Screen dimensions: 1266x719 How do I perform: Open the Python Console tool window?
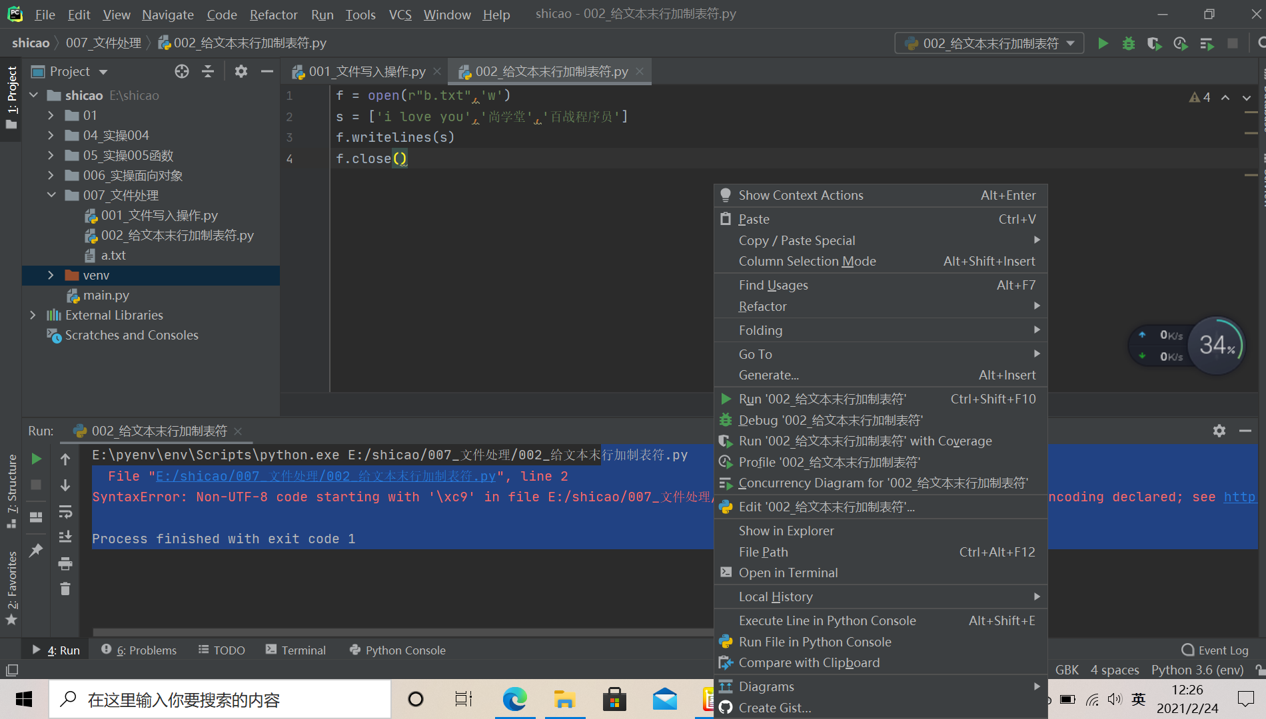pyautogui.click(x=398, y=650)
